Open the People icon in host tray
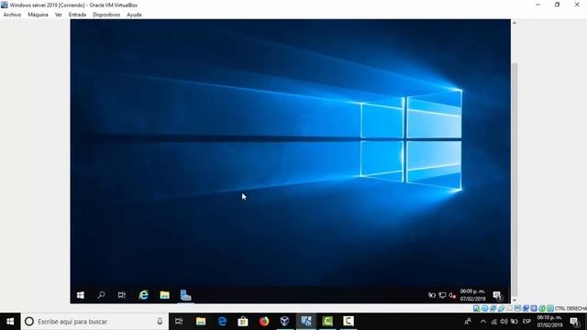Image resolution: width=587 pixels, height=330 pixels. (468, 322)
